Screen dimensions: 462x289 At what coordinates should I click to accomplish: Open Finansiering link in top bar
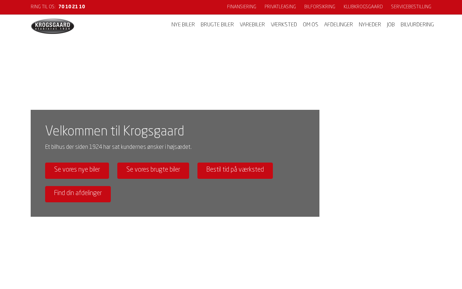[x=241, y=7]
